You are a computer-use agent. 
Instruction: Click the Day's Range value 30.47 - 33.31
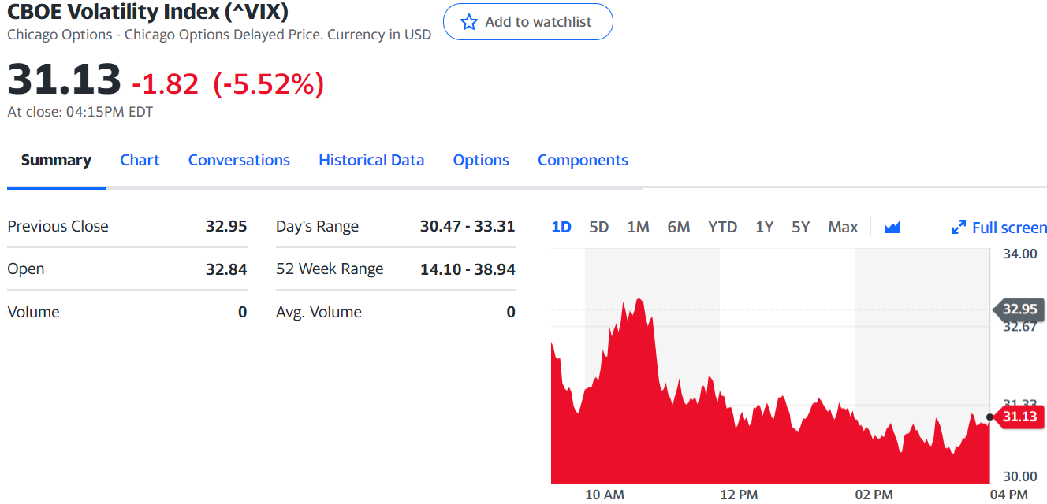click(x=468, y=226)
